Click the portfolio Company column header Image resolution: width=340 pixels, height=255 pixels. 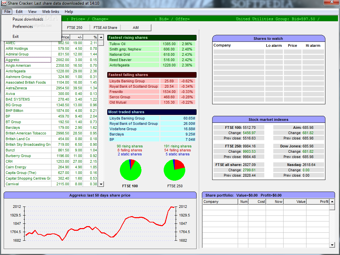point(220,202)
